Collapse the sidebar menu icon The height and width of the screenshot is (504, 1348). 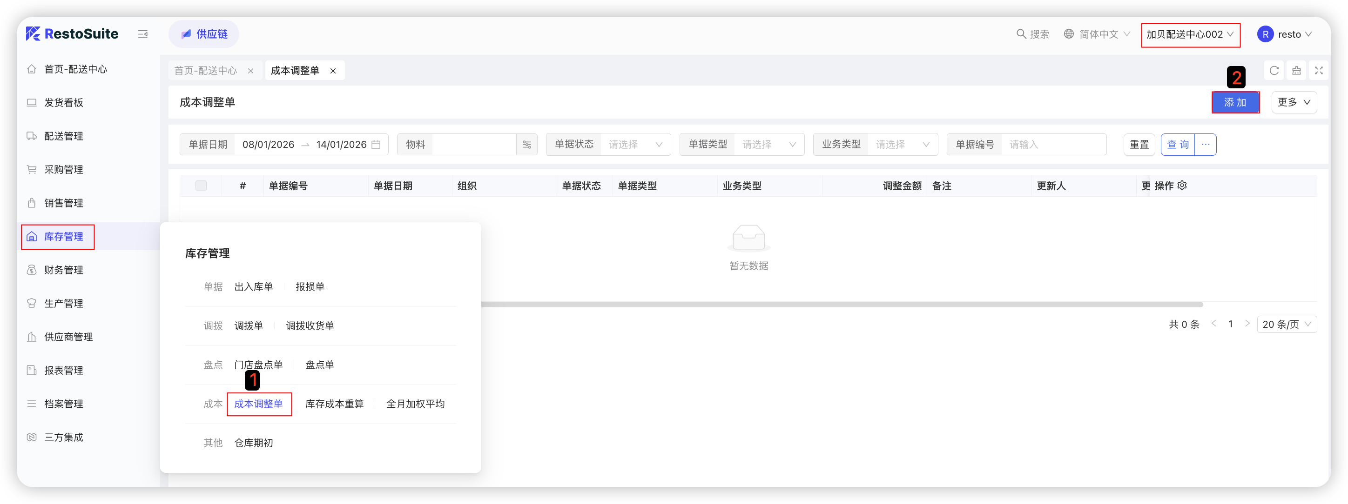142,34
